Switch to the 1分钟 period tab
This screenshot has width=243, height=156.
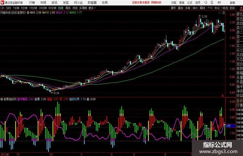16,8
